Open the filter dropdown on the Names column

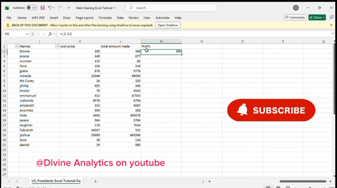tap(58, 46)
